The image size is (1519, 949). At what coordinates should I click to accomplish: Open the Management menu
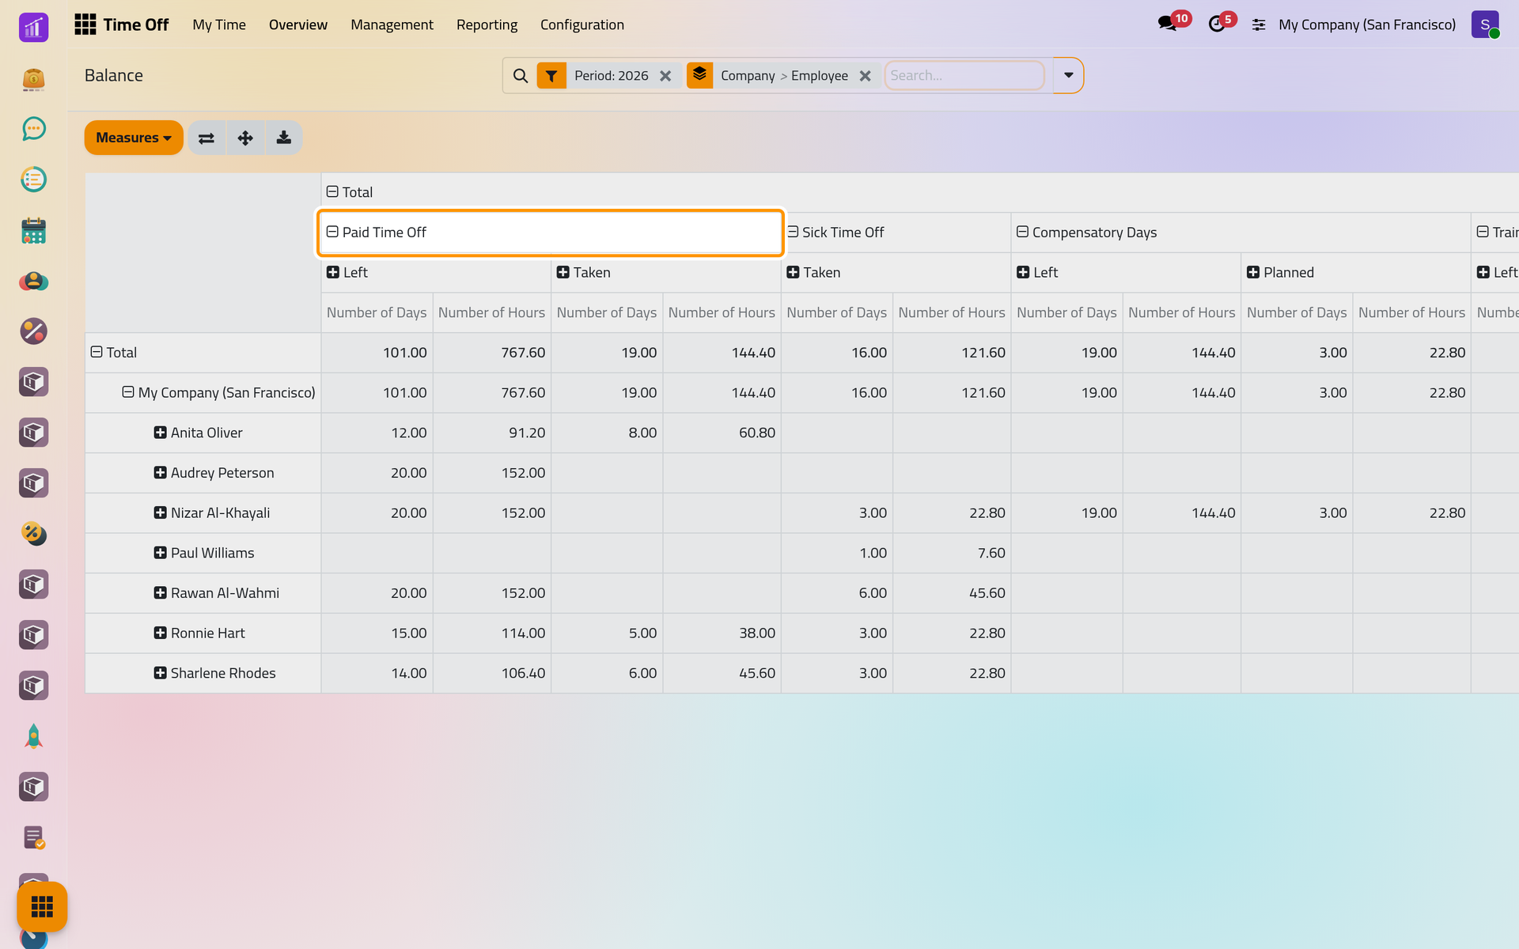[x=392, y=25]
